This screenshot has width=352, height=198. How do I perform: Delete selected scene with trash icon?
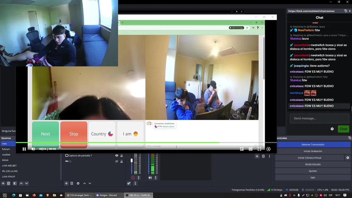pyautogui.click(x=9, y=183)
